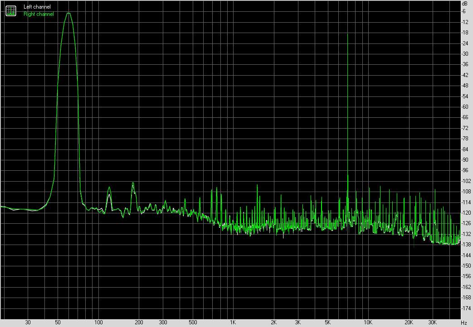Viewport: 473px width, 327px height.
Task: Click the 1K frequency axis label
Action: [232, 322]
